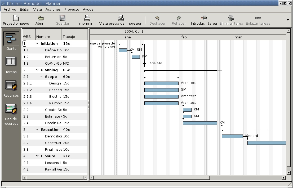Viewport: 293px width, 188px height.
Task: Select task row 2.3 Estimate
Action: click(55, 117)
